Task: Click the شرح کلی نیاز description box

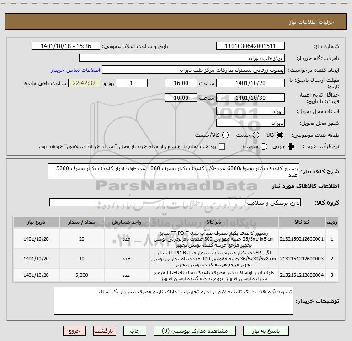Action: click(173, 171)
